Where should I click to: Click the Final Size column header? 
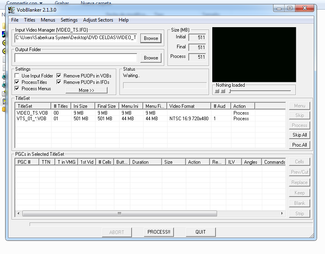[107, 106]
